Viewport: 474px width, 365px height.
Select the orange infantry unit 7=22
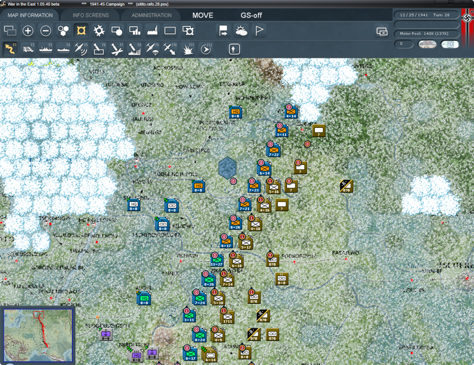click(x=274, y=150)
